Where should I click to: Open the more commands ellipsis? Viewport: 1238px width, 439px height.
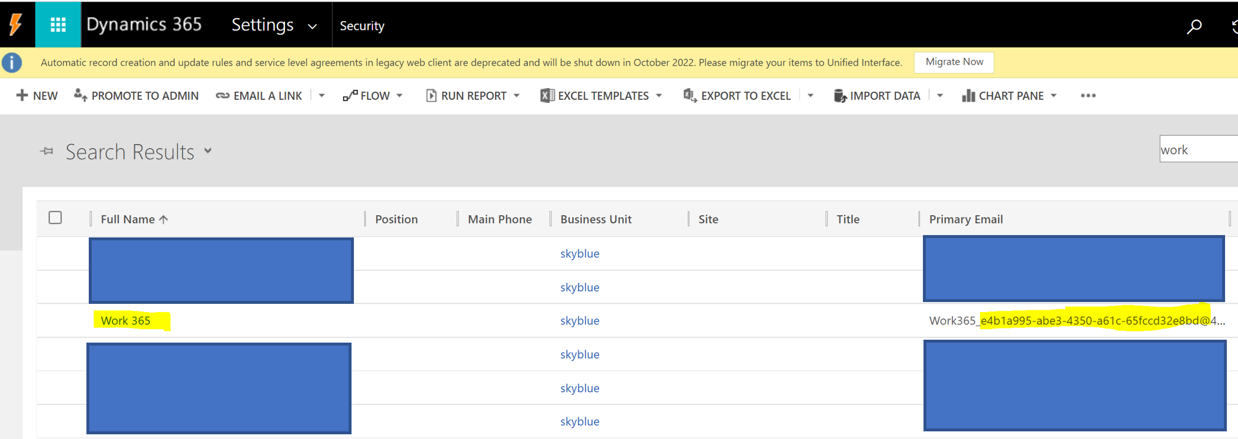click(1088, 95)
